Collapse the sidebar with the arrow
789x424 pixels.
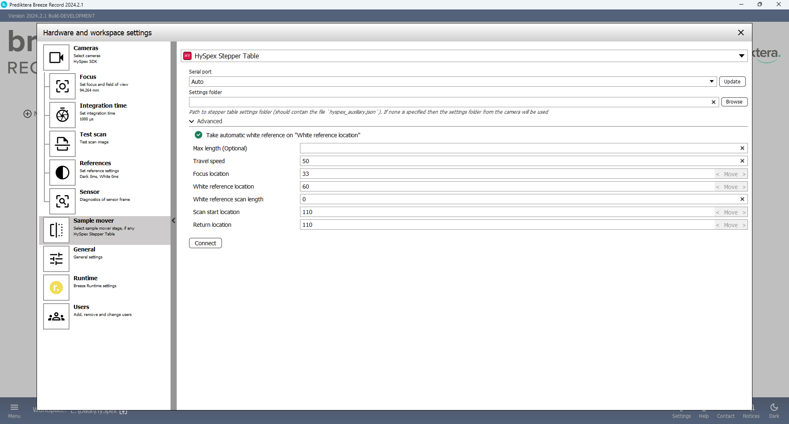(x=173, y=221)
